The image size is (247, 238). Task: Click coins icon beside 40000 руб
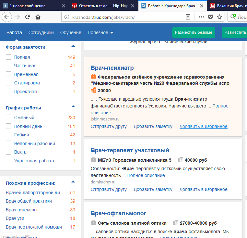pos(180,159)
